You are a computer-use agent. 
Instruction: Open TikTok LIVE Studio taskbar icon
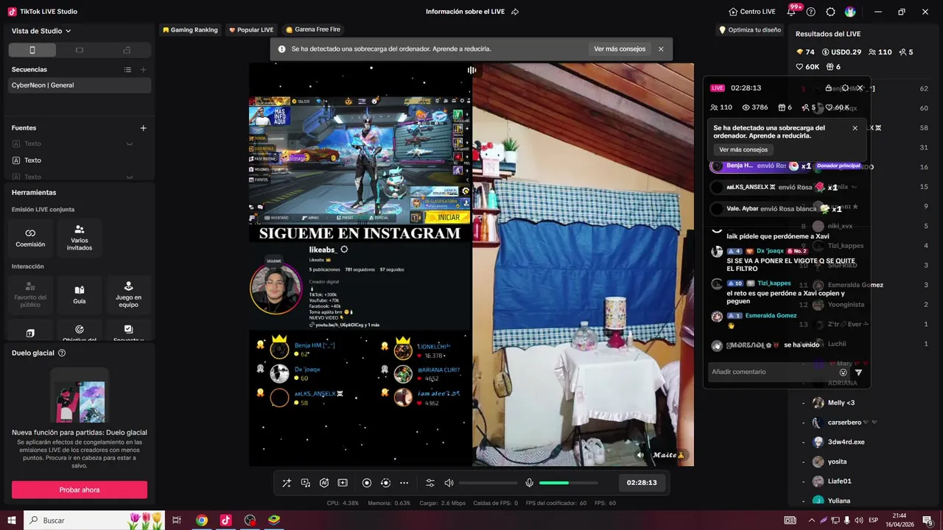coord(225,520)
